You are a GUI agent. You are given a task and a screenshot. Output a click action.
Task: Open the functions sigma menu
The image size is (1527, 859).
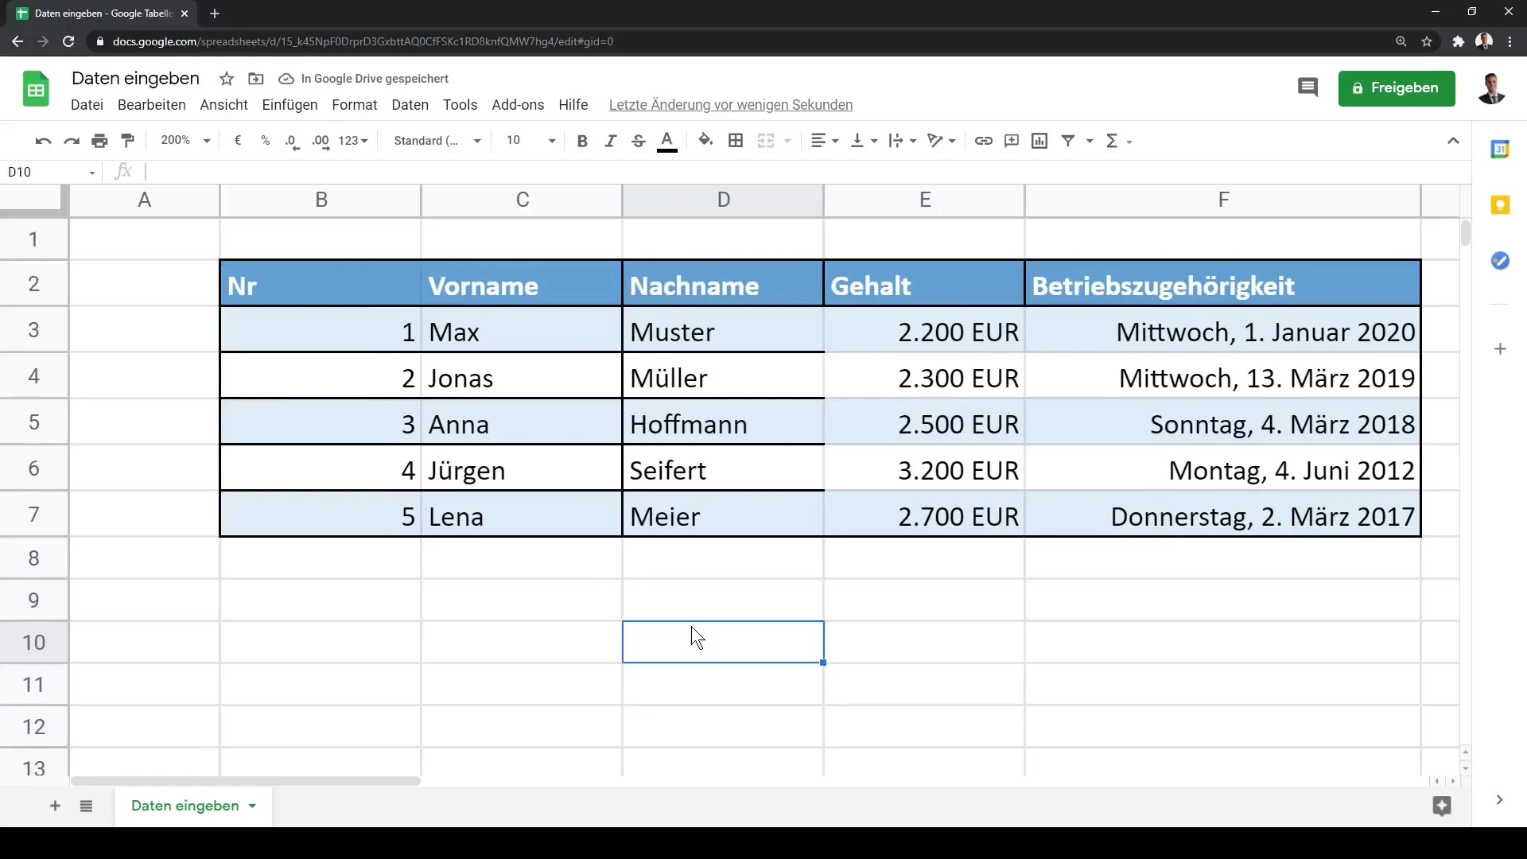pos(1118,141)
